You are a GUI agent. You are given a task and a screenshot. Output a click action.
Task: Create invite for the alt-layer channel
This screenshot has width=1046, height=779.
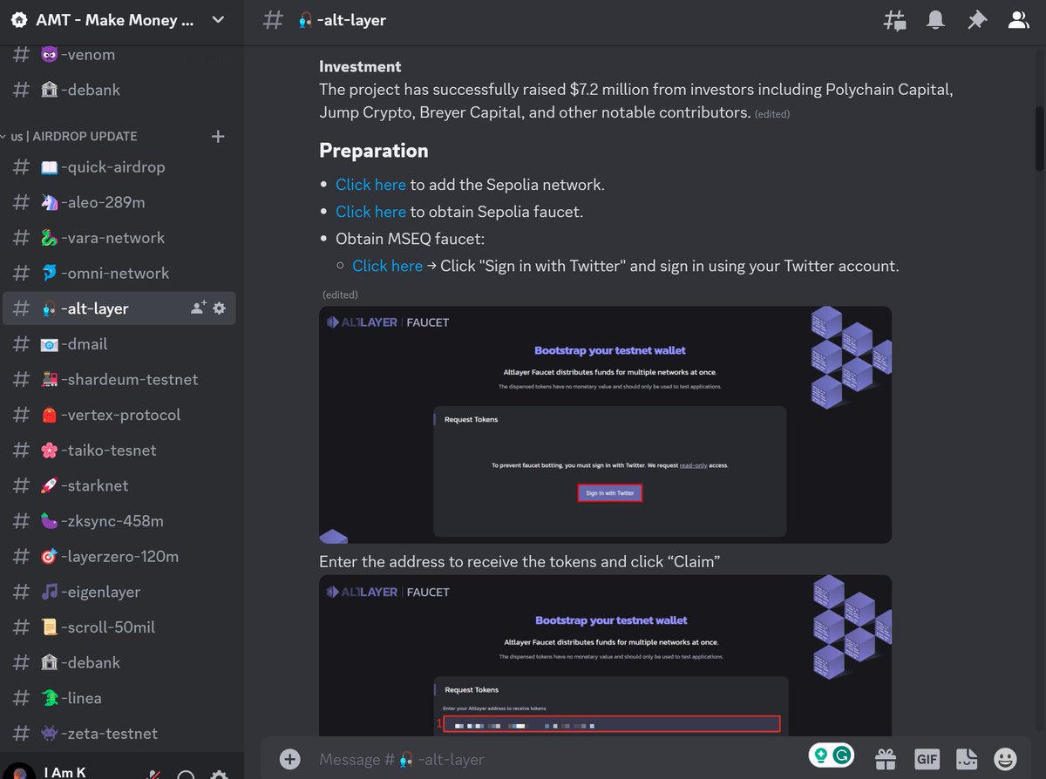[x=198, y=308]
